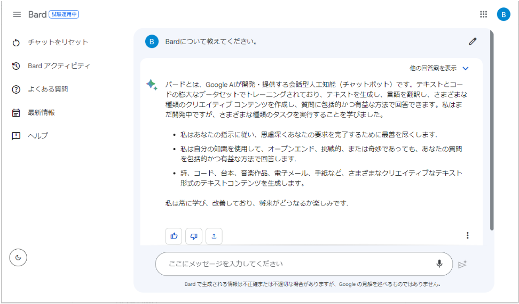Click the chevron beside 他の回答案を表示
519x304 pixels.
tap(466, 69)
